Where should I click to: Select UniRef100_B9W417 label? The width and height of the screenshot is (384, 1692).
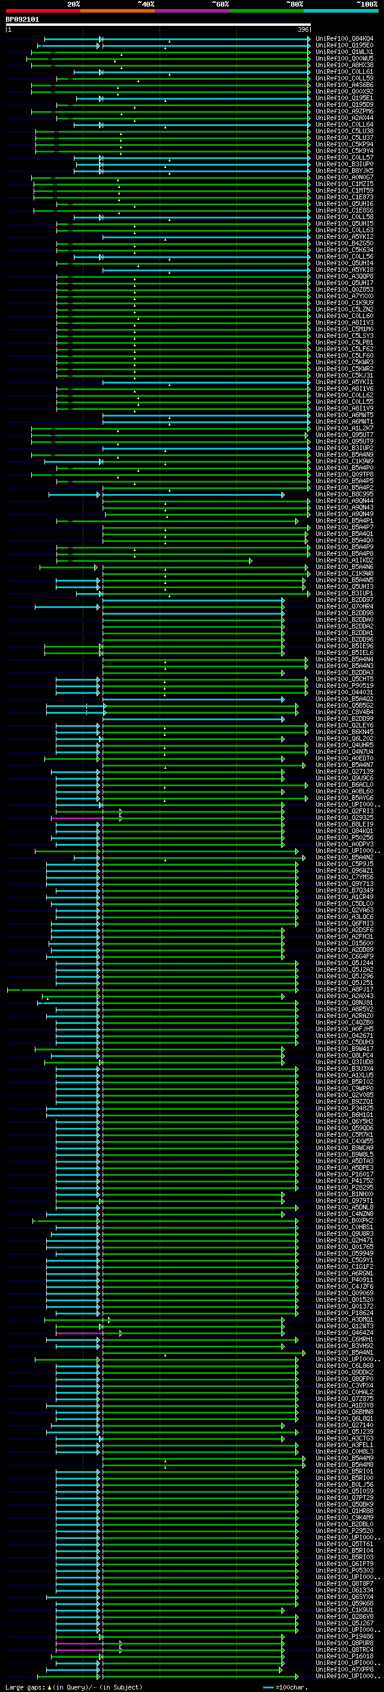pos(344,1049)
